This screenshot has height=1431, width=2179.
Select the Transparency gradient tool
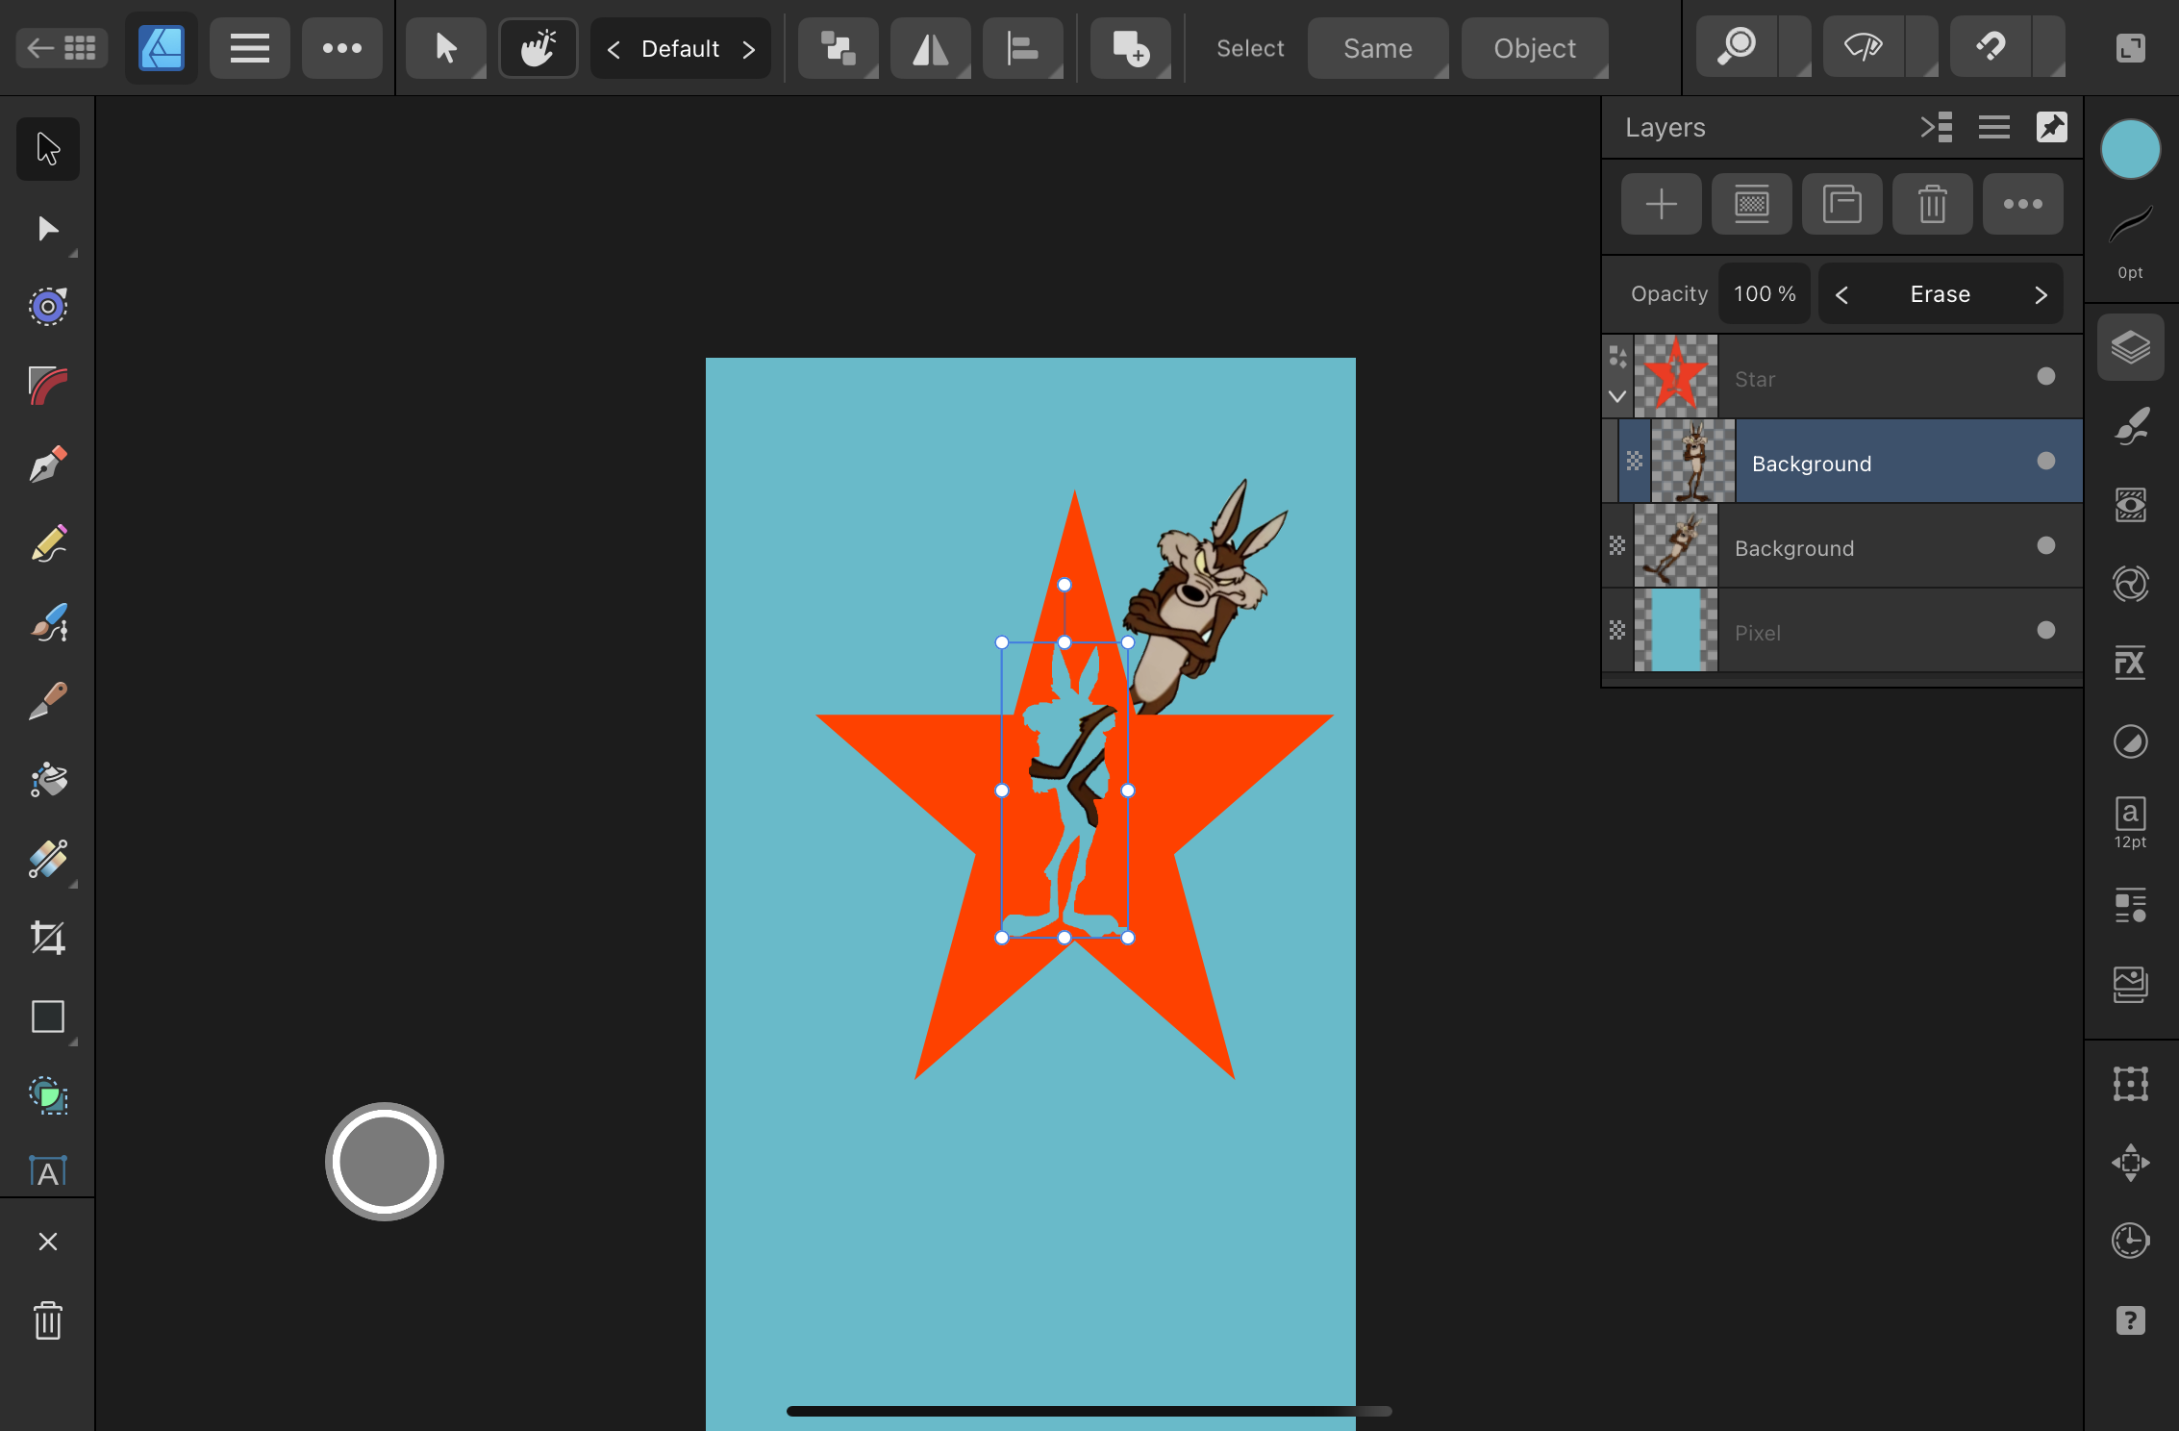pyautogui.click(x=48, y=859)
